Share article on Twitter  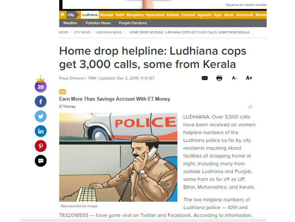pos(41,116)
